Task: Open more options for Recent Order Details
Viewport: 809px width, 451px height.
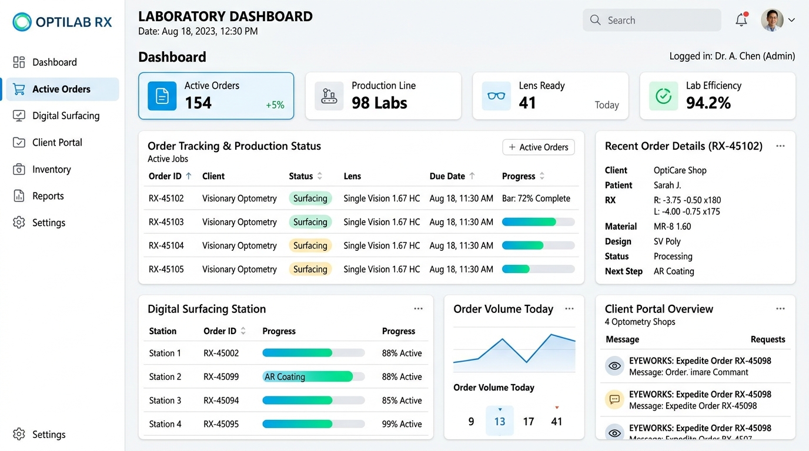Action: click(x=780, y=146)
